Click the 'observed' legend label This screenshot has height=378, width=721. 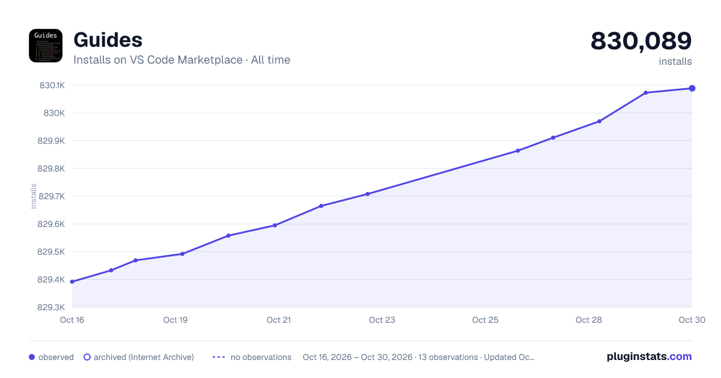pyautogui.click(x=56, y=357)
